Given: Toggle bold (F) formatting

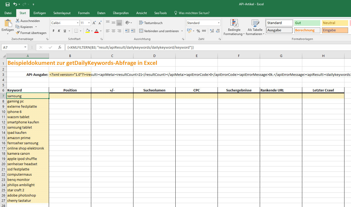Looking at the screenshot, I should point(54,31).
